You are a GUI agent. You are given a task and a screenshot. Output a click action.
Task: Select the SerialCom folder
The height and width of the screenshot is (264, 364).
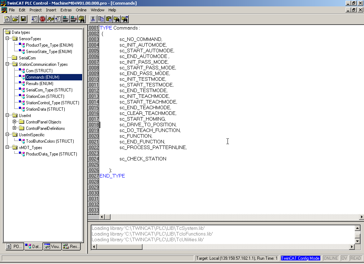(27, 58)
